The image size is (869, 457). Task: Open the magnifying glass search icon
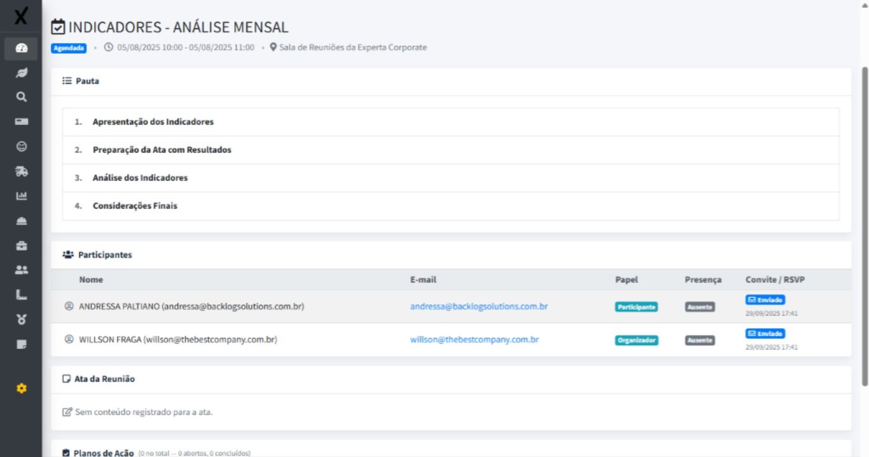pos(21,97)
